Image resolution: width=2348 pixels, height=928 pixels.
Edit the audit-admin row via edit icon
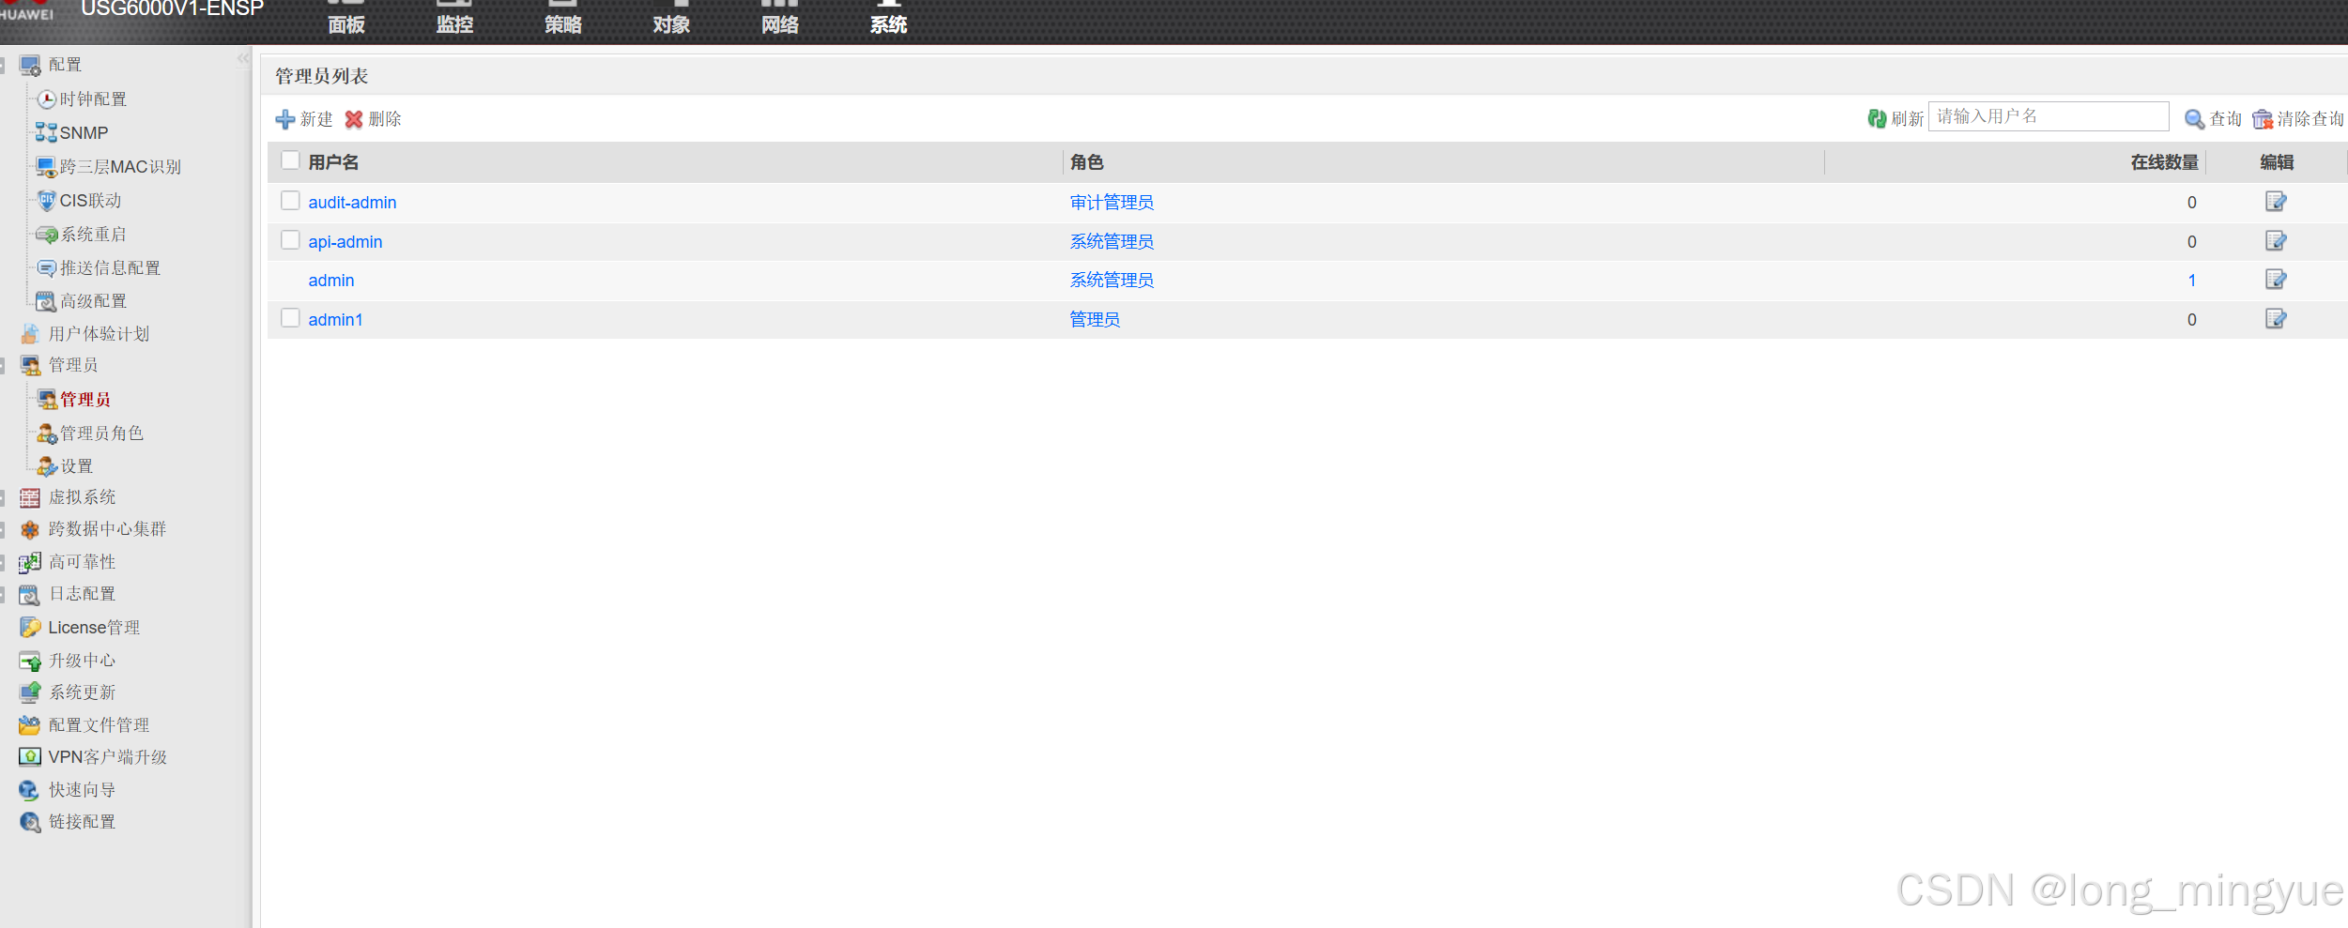[x=2276, y=202]
